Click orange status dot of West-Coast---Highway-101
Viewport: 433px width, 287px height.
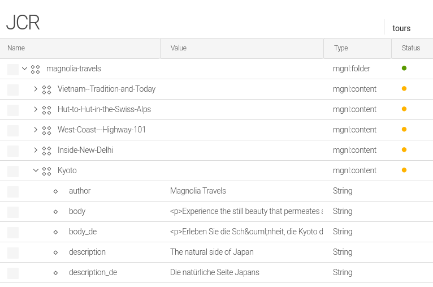pos(404,130)
